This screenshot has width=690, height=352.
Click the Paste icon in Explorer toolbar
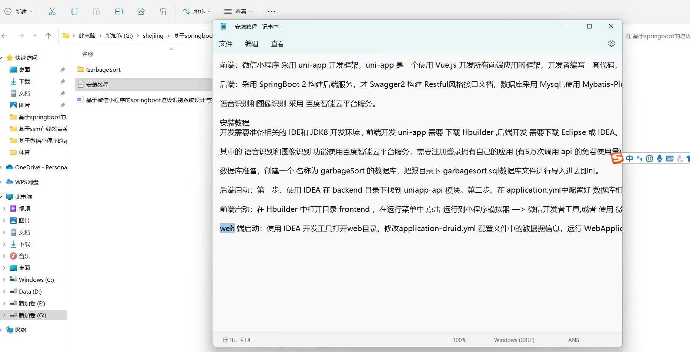pos(97,11)
